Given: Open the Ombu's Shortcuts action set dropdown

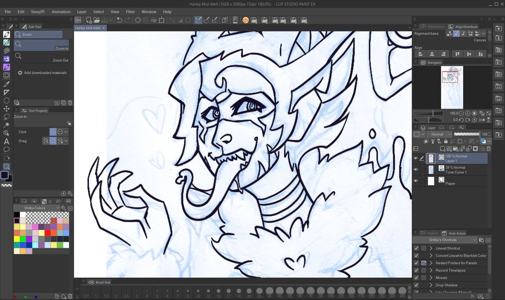Looking at the screenshot, I should point(445,240).
